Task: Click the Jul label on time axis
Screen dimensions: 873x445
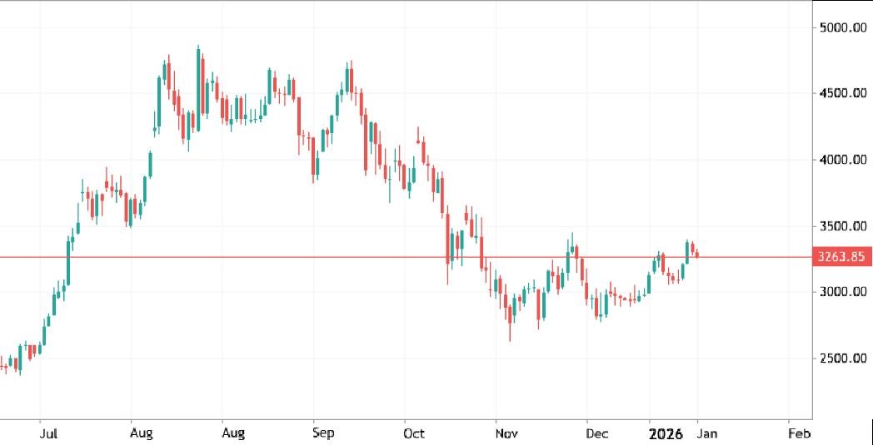Action: tap(49, 433)
